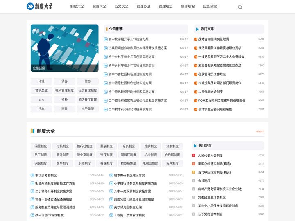Open article 街道两项制度迎省检工作方案
295x221 pixels.
tap(55, 183)
